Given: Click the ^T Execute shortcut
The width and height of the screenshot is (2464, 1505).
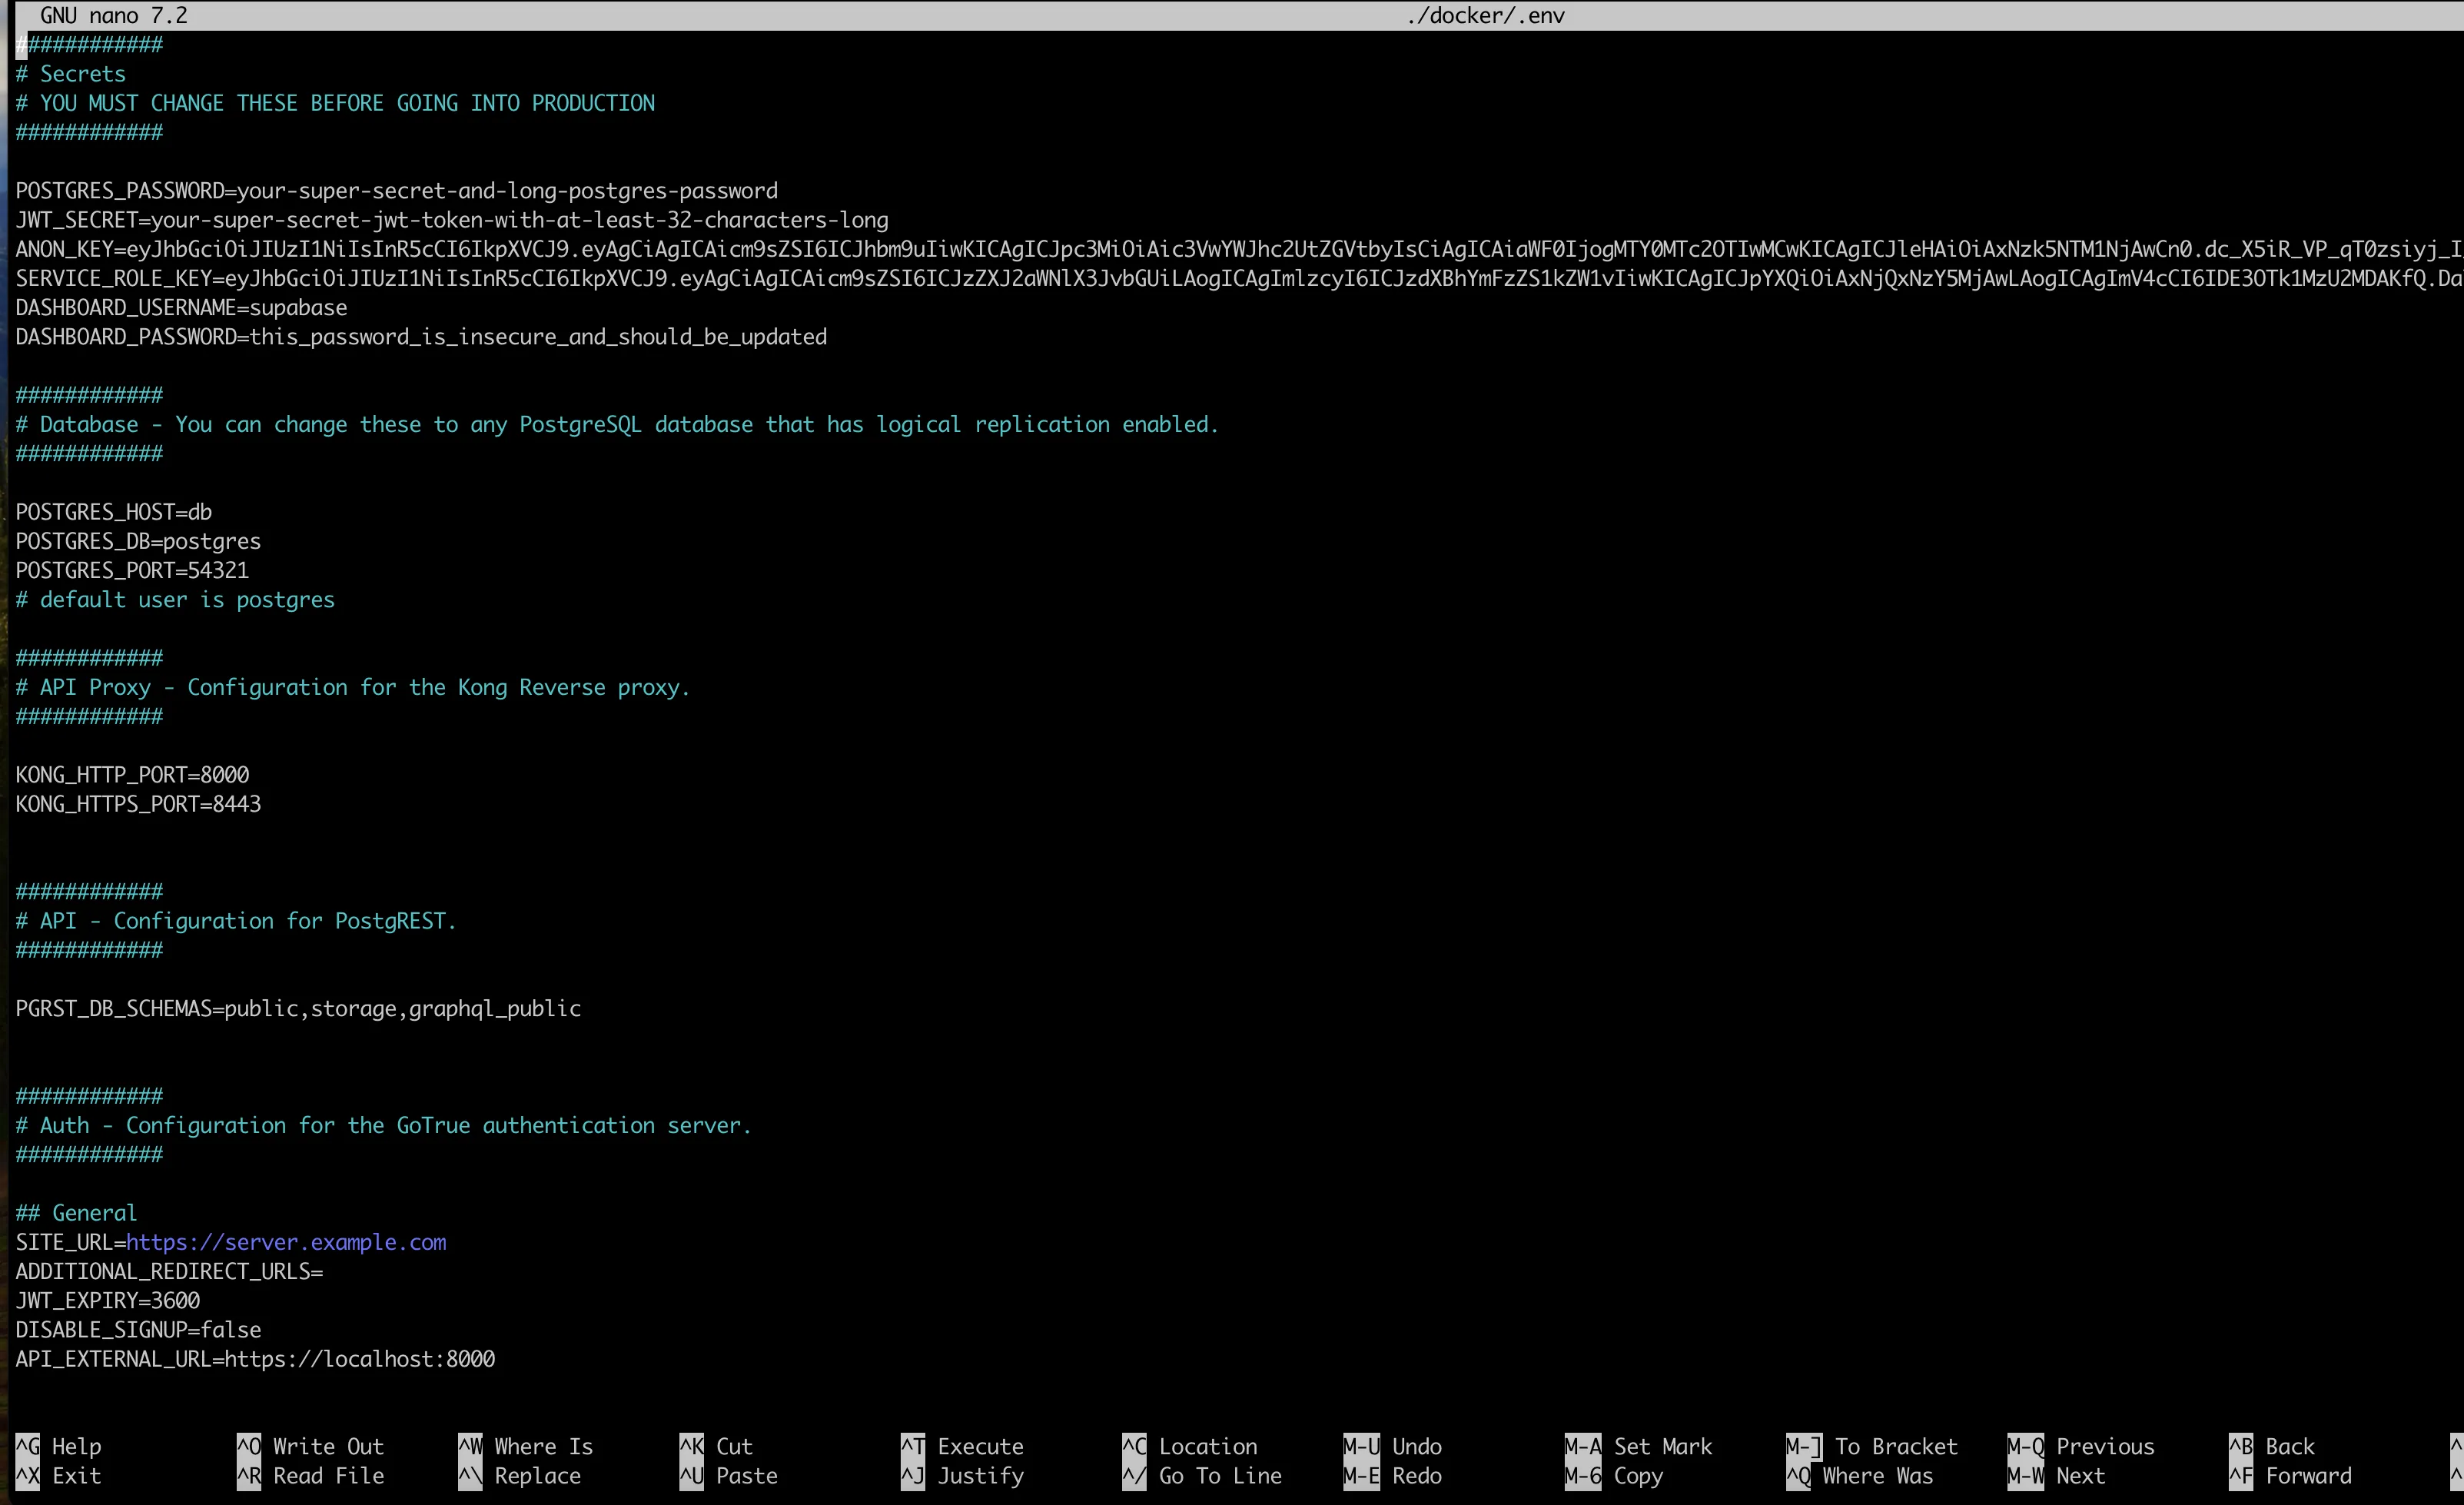Looking at the screenshot, I should coord(962,1446).
